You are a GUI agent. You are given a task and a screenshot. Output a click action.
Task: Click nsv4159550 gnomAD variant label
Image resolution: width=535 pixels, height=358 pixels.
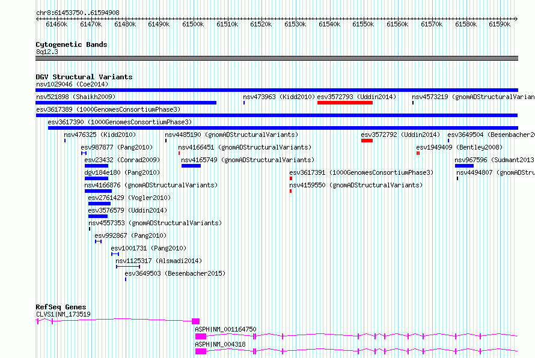click(356, 185)
